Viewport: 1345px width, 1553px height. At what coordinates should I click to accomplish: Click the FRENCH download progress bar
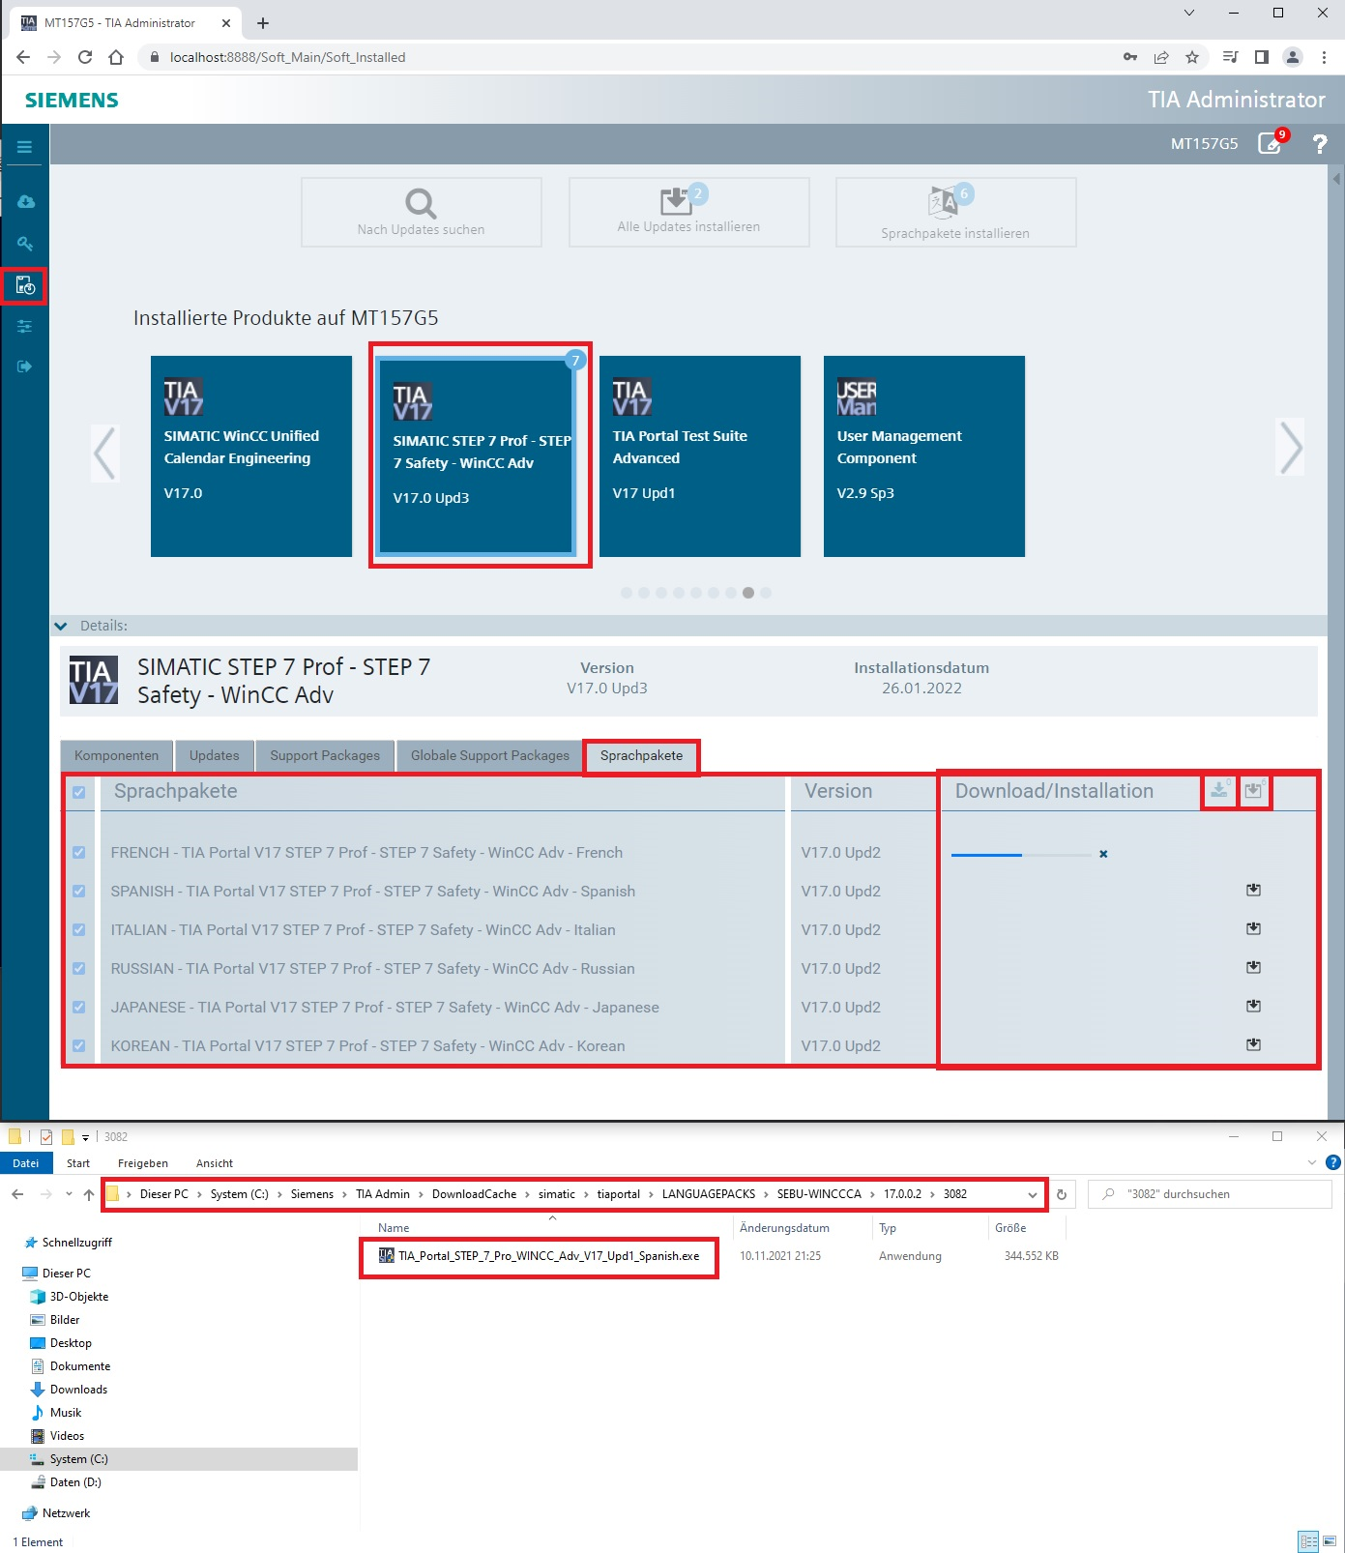(1021, 855)
